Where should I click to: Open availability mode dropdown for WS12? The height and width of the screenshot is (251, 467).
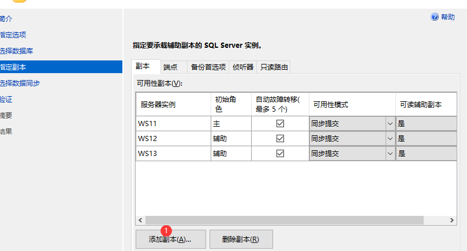coord(390,138)
